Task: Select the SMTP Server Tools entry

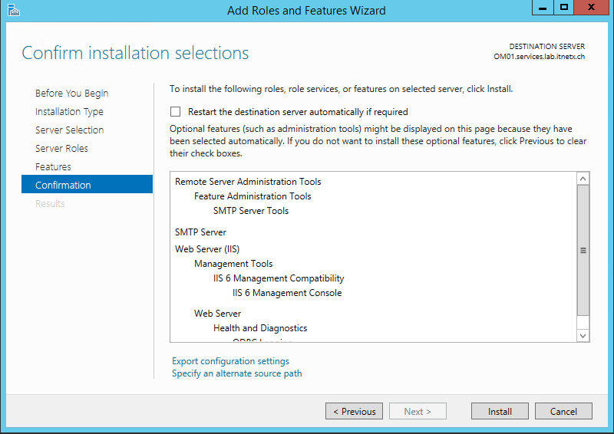Action: pos(251,211)
